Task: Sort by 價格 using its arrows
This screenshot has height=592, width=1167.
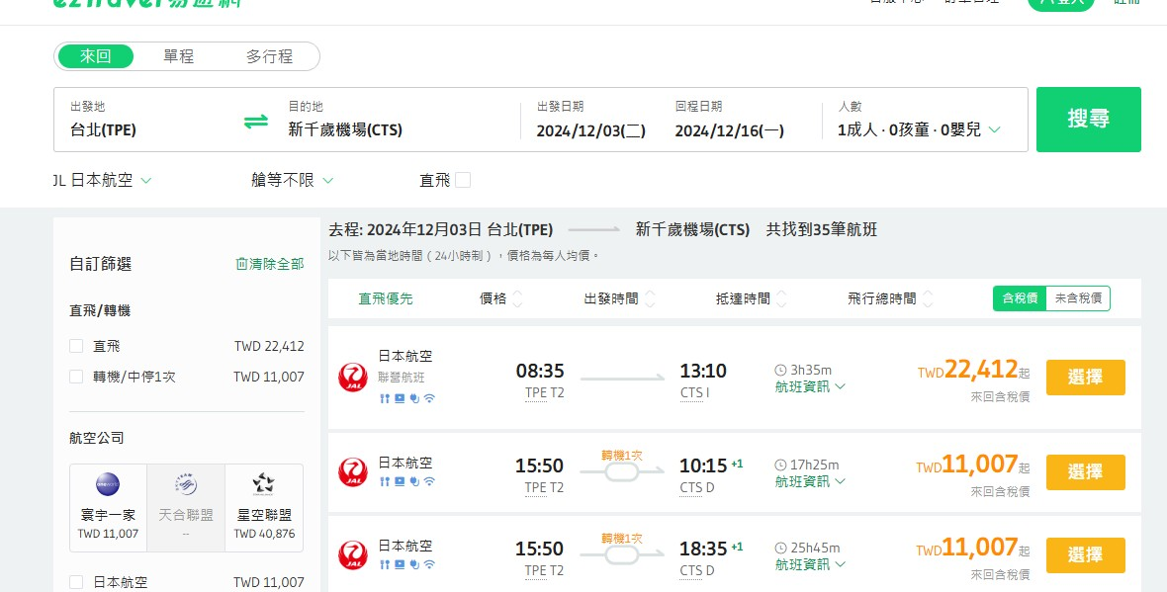Action: 517,299
